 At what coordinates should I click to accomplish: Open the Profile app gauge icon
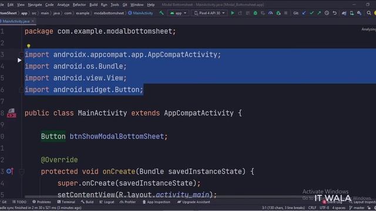pos(271,13)
